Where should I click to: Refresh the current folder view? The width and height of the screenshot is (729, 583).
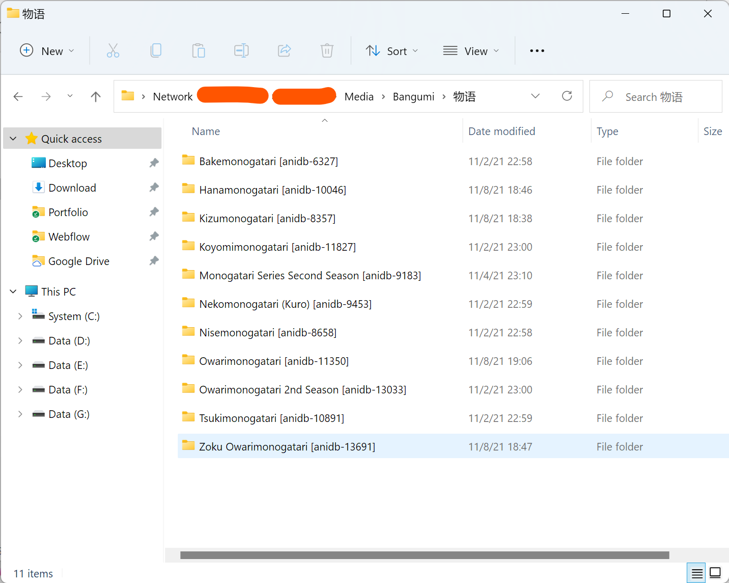pos(567,96)
